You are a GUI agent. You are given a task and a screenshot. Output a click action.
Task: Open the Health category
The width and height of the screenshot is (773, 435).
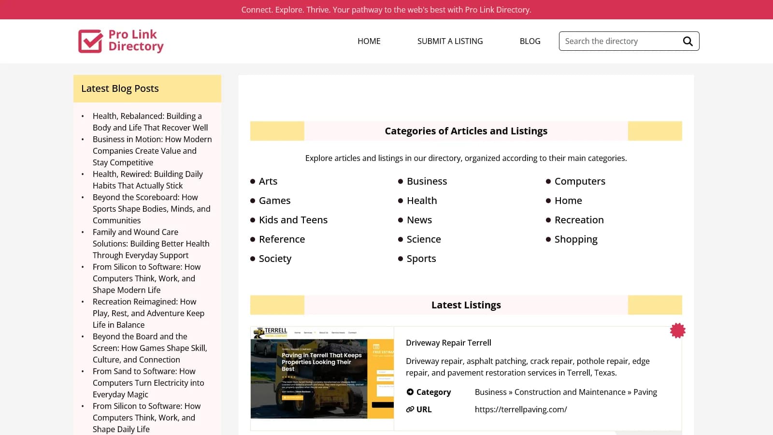pyautogui.click(x=422, y=201)
